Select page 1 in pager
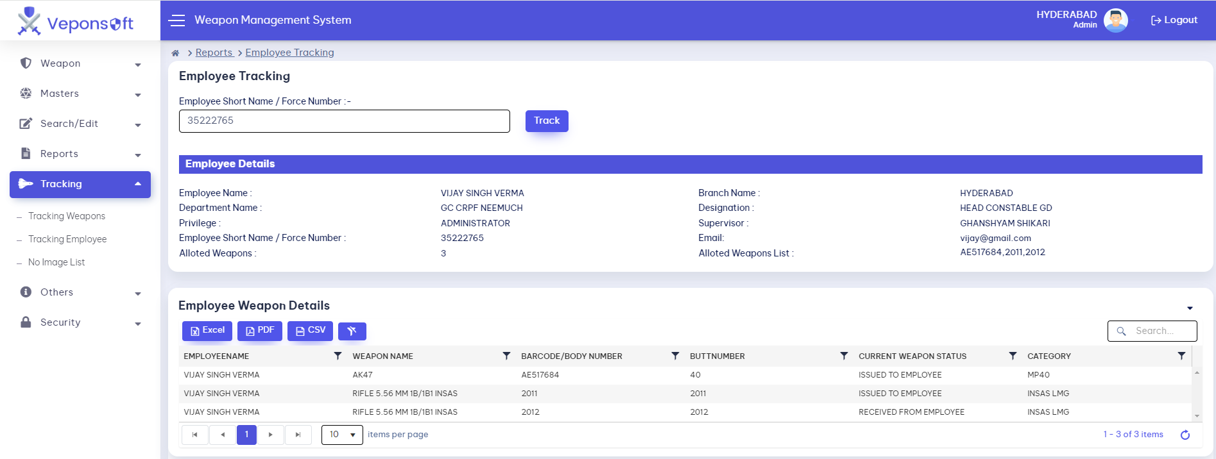This screenshot has width=1216, height=459. (246, 435)
